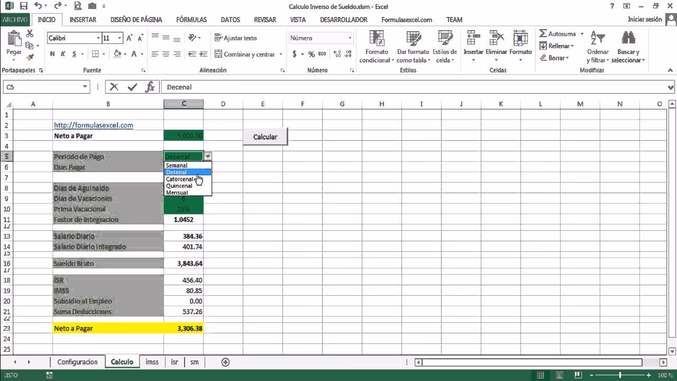Switch to the DESARROLLADOR tab
This screenshot has height=381, width=677.
coord(344,20)
